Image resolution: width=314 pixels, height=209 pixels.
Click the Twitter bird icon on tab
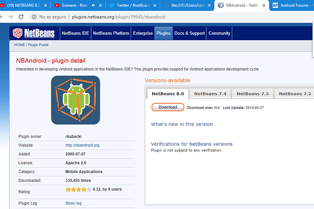(x=112, y=5)
